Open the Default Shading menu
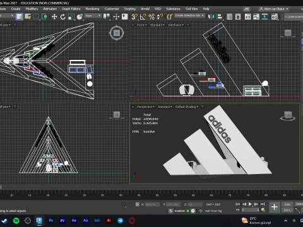Viewport: 303px width, 227px height. coord(187,107)
